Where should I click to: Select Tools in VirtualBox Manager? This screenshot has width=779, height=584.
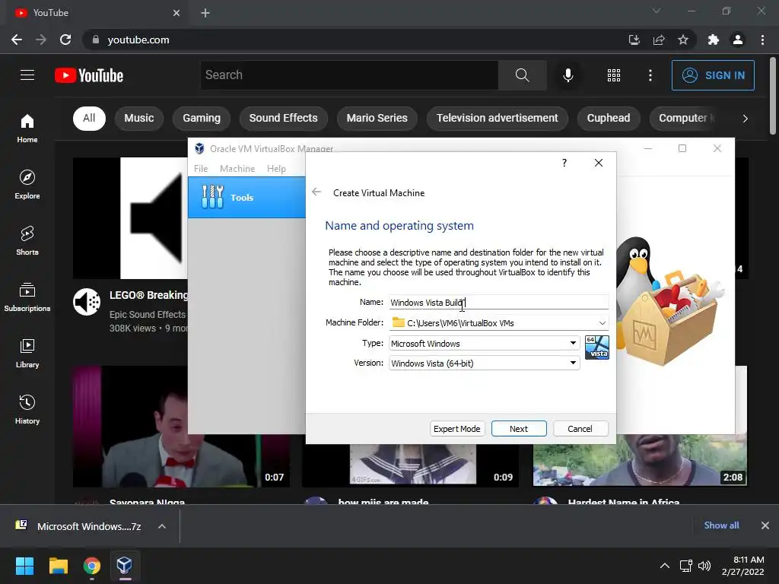tap(247, 197)
